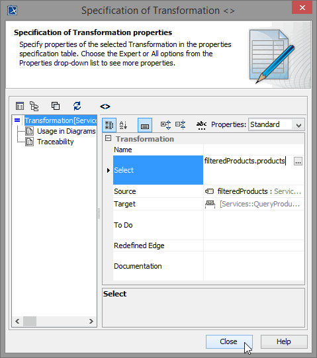Collapse all property groups icon
The width and height of the screenshot is (317, 358).
pyautogui.click(x=181, y=125)
